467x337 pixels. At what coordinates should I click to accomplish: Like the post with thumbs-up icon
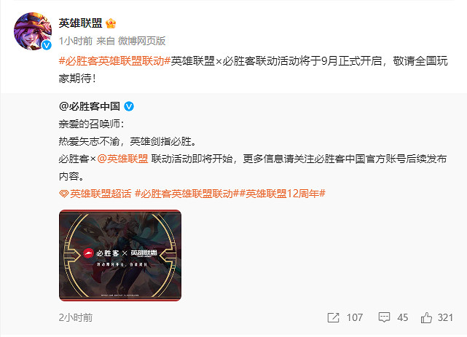click(x=426, y=317)
